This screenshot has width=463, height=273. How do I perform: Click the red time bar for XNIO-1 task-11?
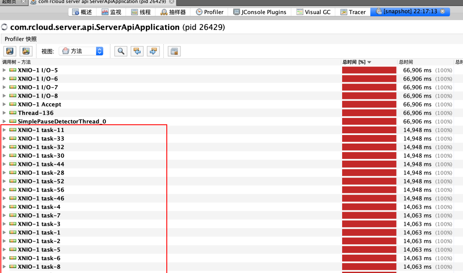coord(369,130)
